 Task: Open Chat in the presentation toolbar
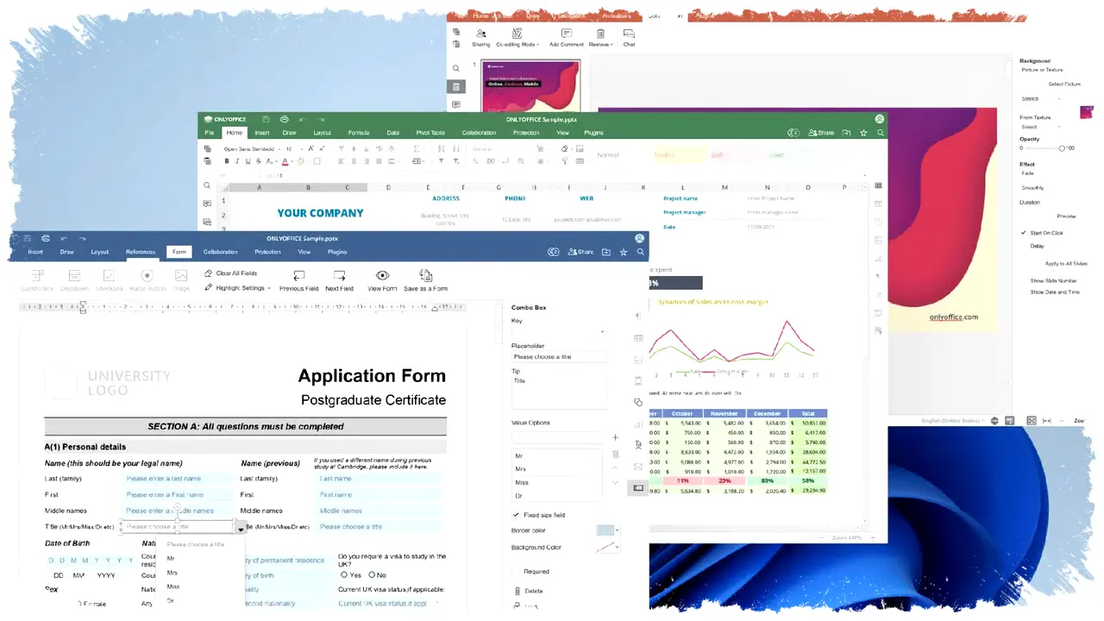click(629, 34)
